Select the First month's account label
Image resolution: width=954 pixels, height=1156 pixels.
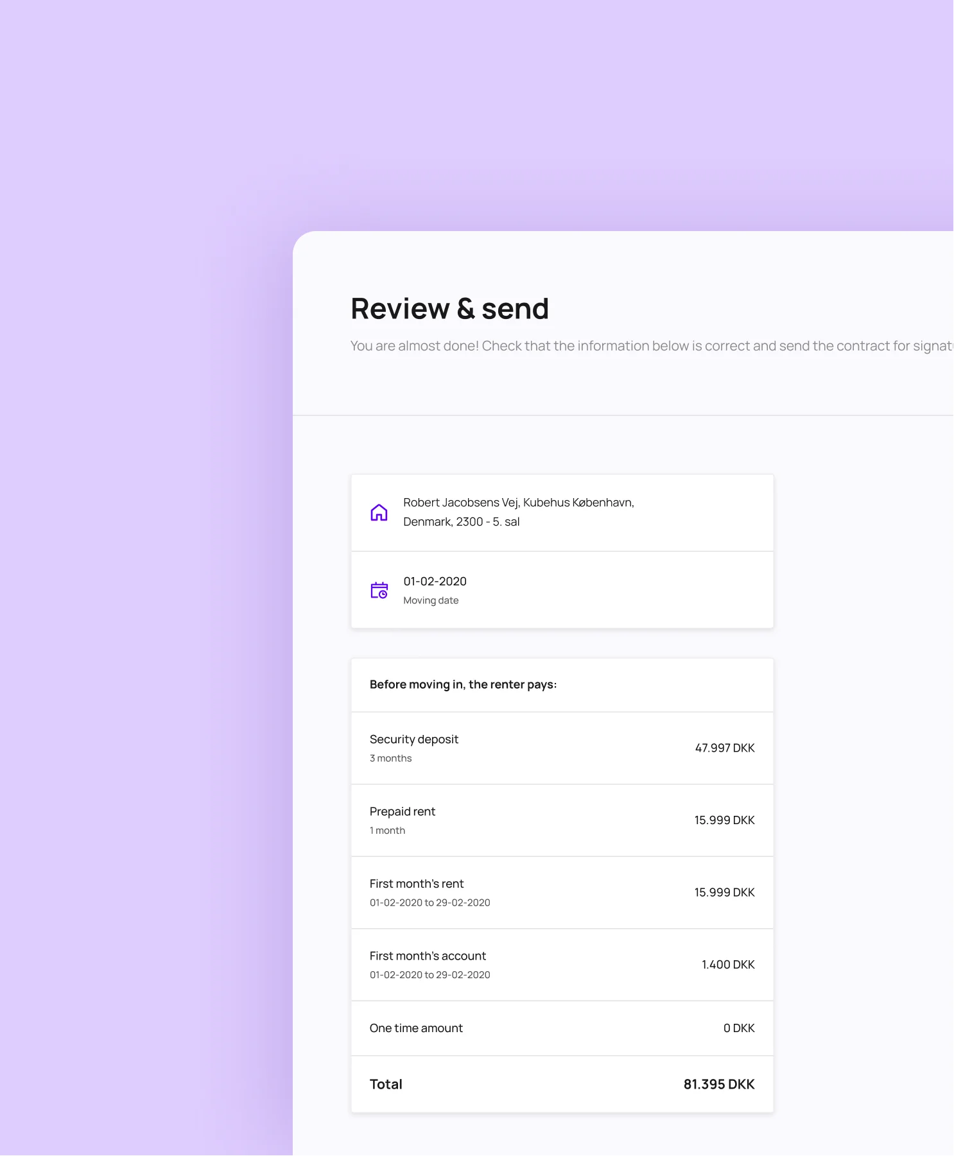click(428, 956)
